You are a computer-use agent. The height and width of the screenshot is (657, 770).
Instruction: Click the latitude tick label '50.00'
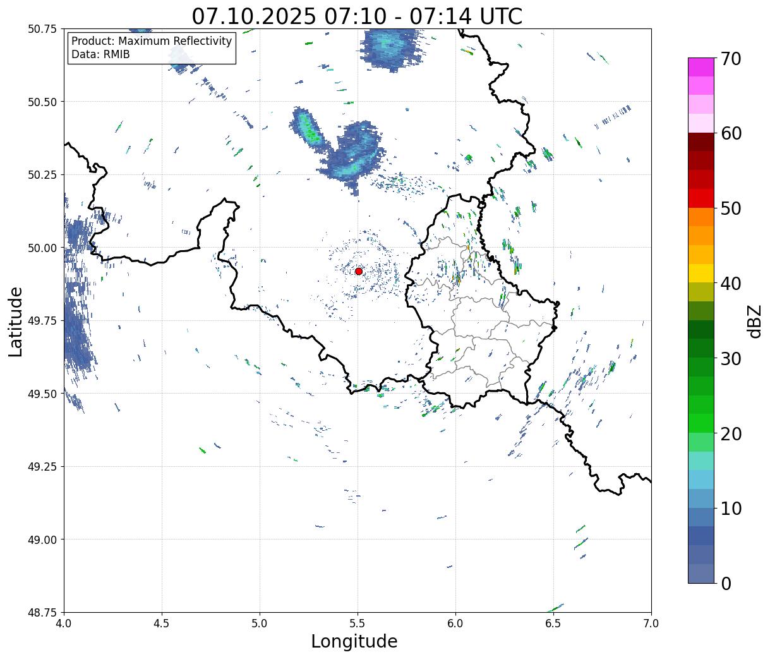[x=42, y=248]
